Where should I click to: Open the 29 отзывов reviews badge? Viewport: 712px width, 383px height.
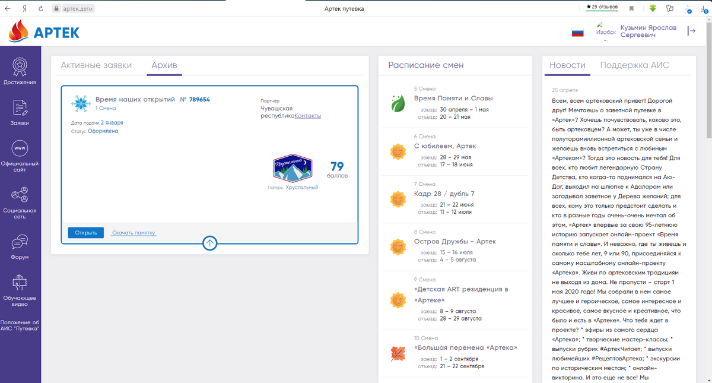(601, 8)
